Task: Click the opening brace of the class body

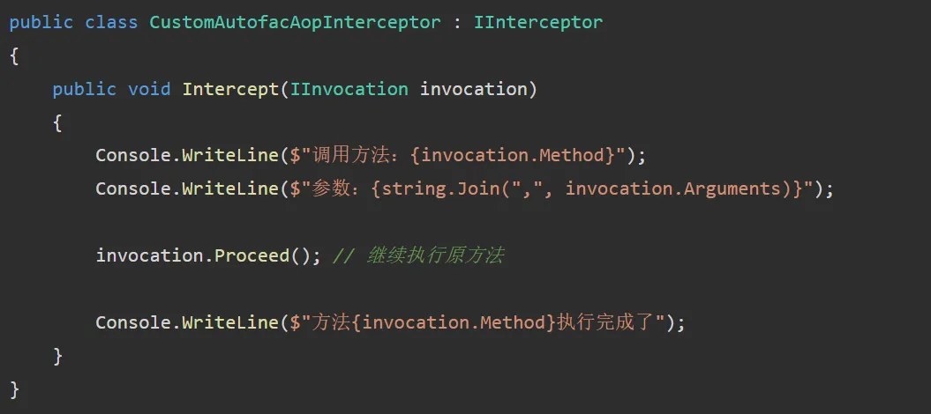Action: coord(14,56)
